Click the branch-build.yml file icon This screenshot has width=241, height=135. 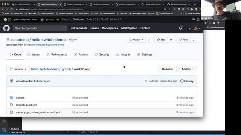pyautogui.click(x=11, y=105)
